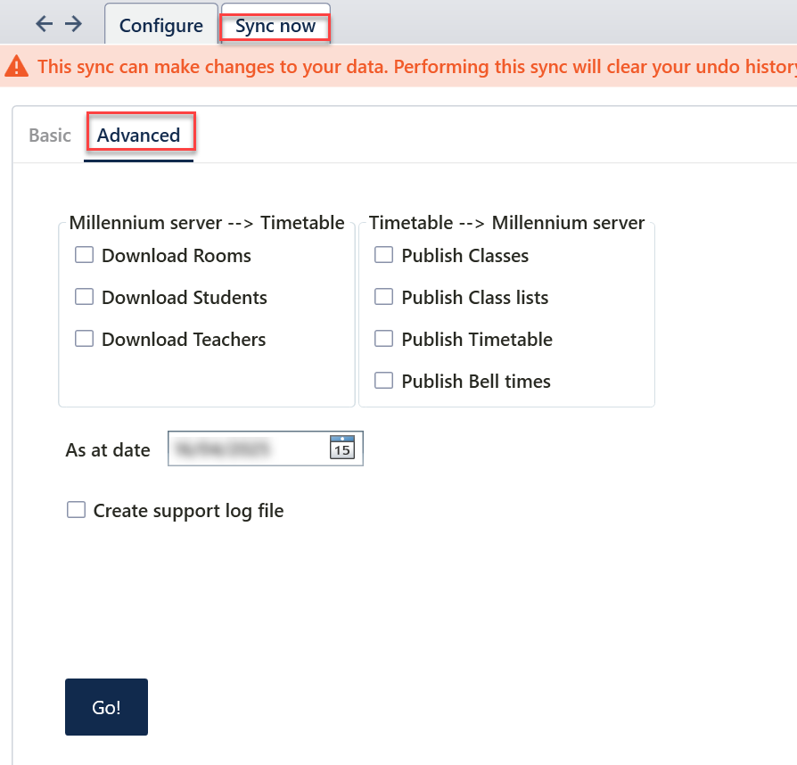Enable Publish Bell times checkbox
Image resolution: width=797 pixels, height=765 pixels.
(383, 381)
